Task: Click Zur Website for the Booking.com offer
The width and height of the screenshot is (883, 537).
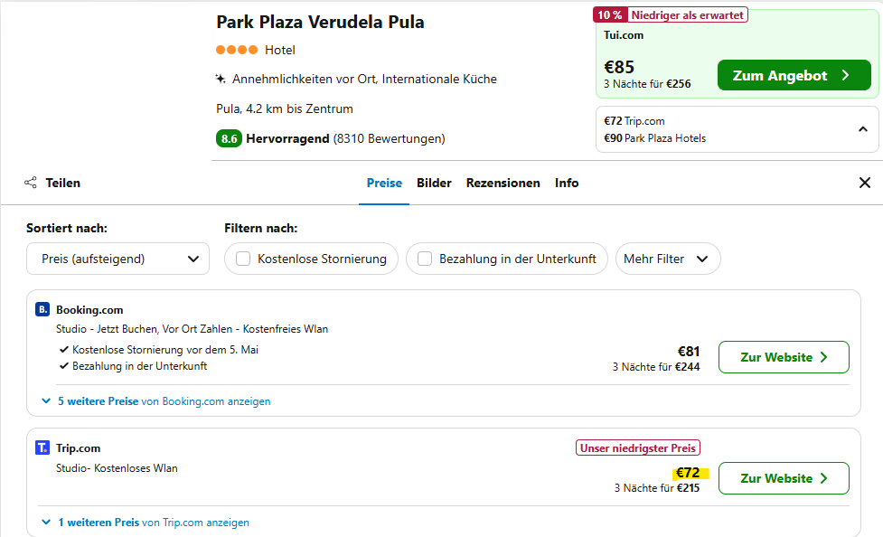Action: (x=784, y=357)
